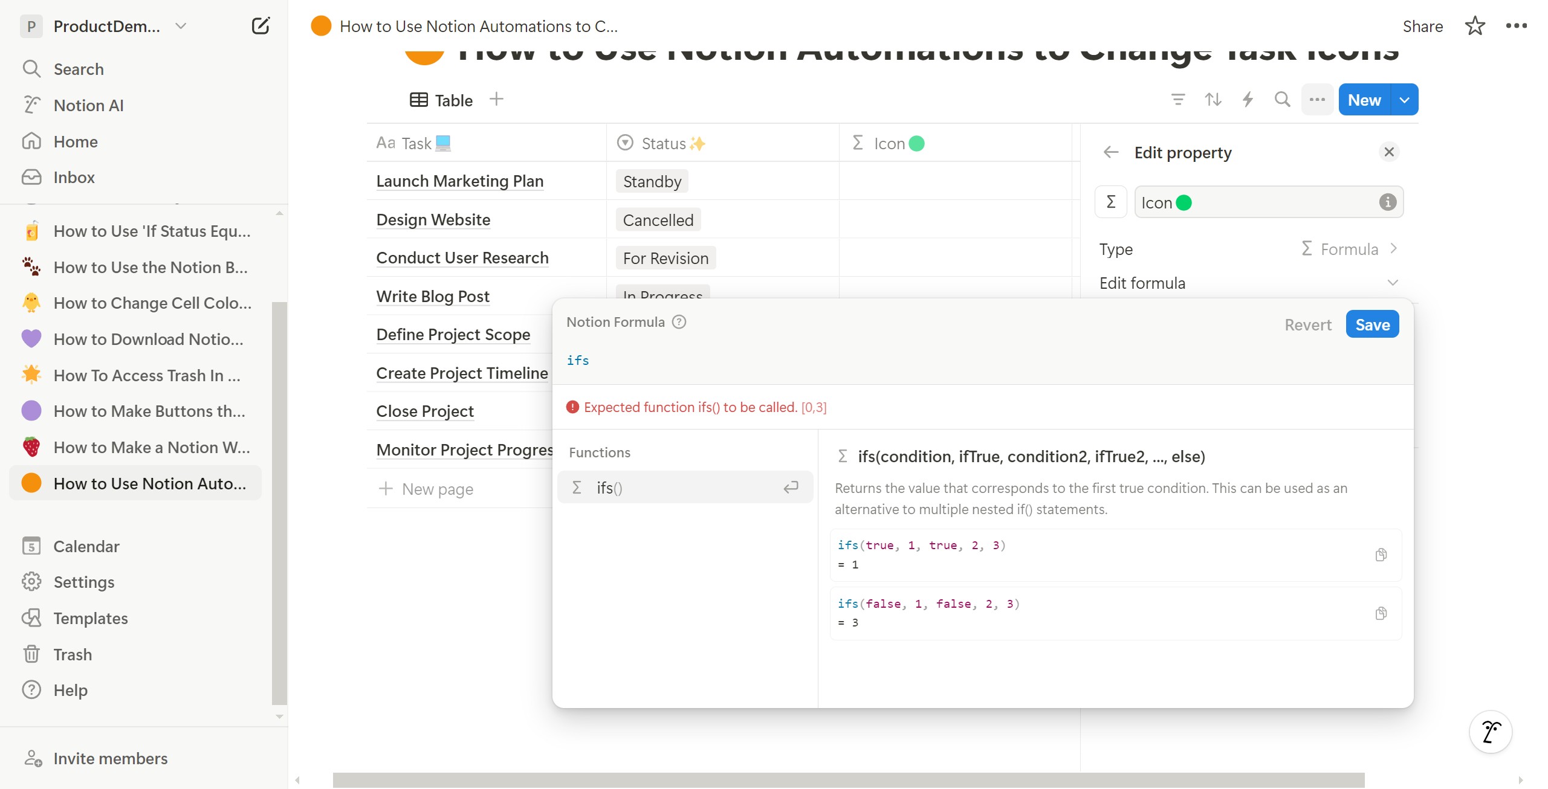This screenshot has width=1548, height=789.
Task: Add a new view with plus icon
Action: [x=496, y=98]
